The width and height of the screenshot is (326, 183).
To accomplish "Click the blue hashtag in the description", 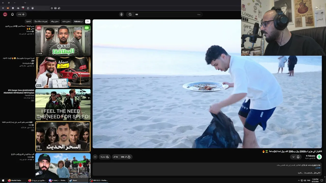I will click(318, 168).
